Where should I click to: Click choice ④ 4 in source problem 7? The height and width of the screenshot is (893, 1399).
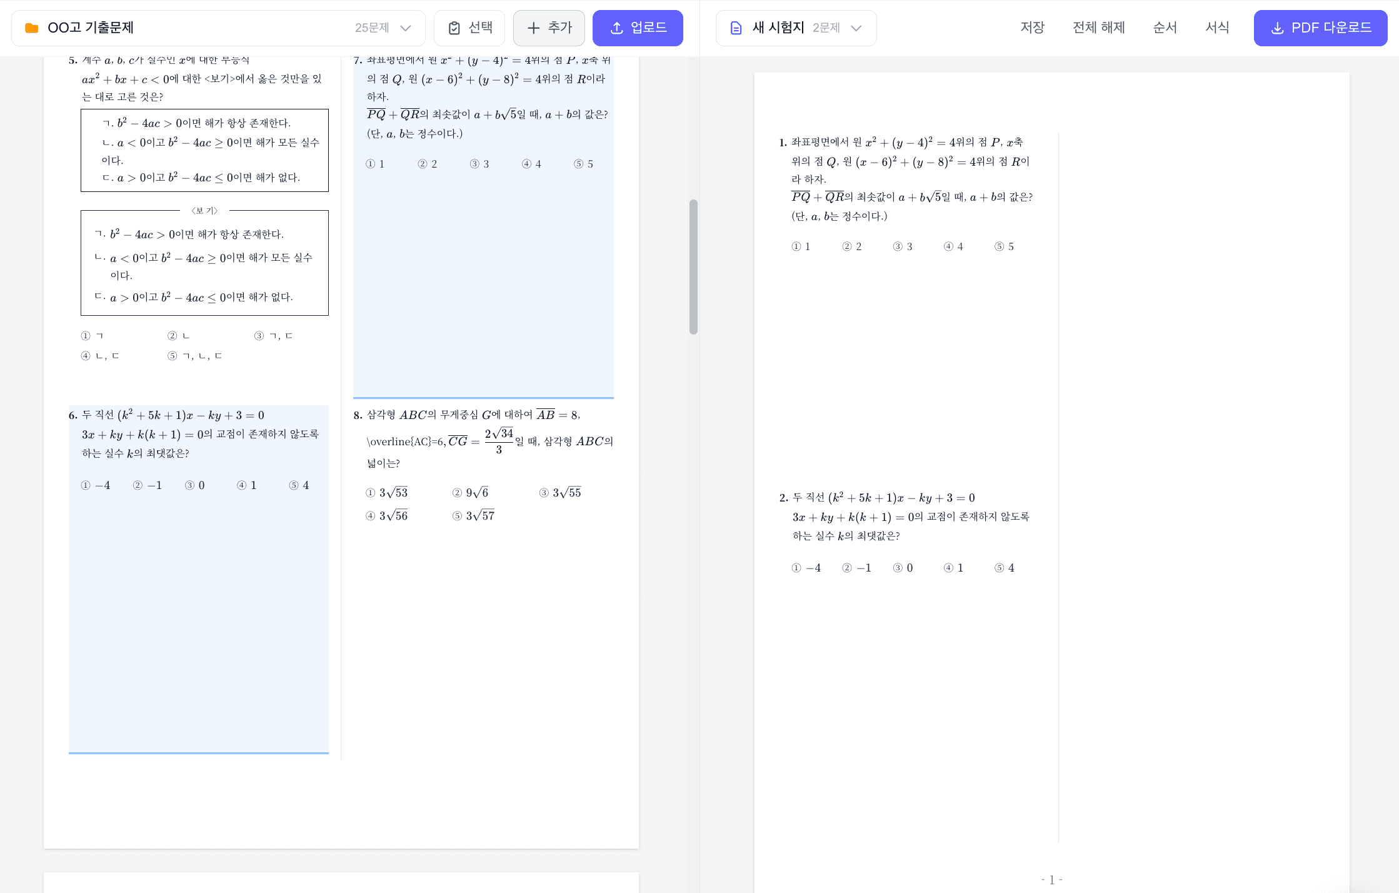532,164
